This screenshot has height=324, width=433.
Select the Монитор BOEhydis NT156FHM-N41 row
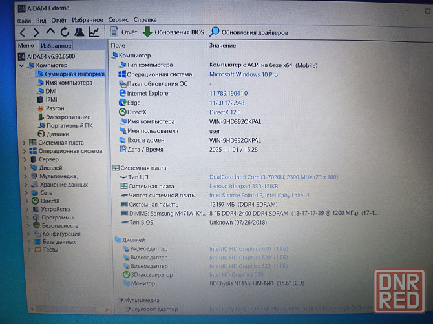pos(213,283)
